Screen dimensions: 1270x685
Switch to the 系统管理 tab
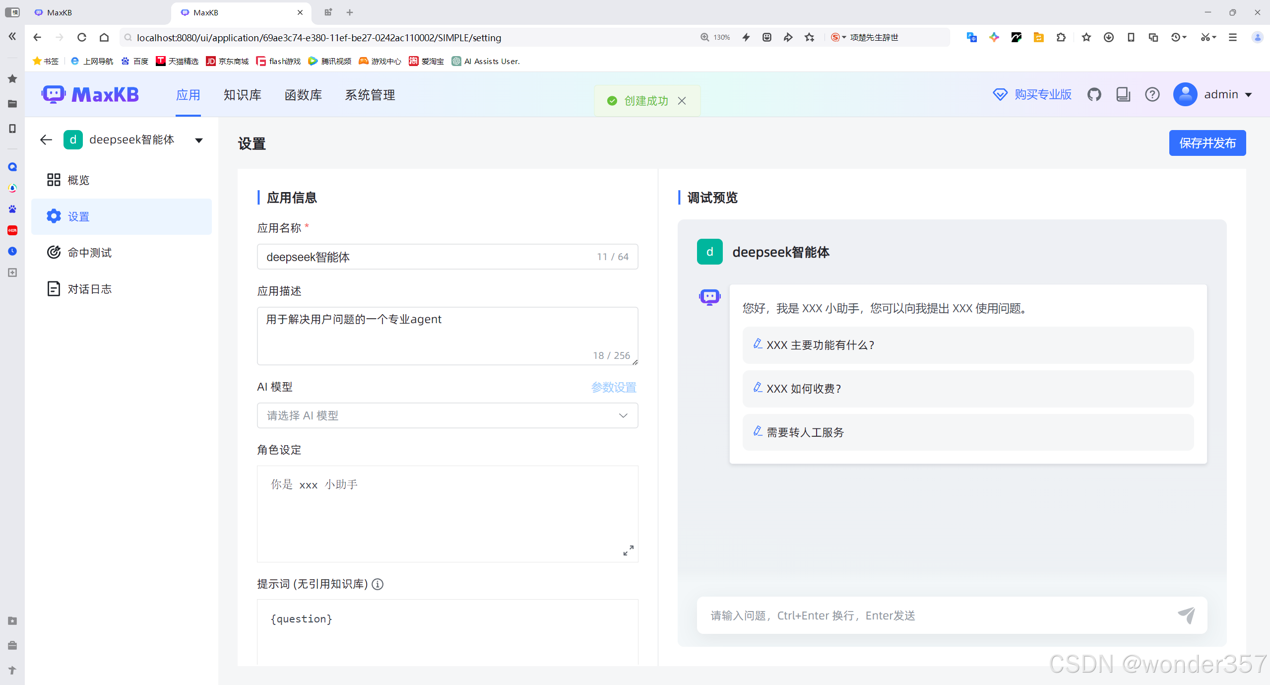point(370,95)
